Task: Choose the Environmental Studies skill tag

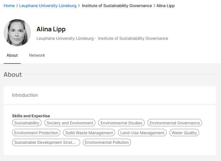Action: coord(121,123)
